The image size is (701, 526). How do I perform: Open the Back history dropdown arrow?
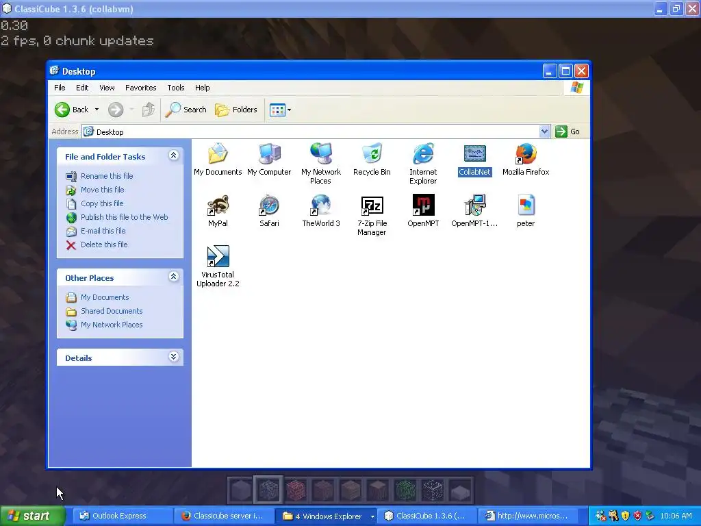(97, 110)
